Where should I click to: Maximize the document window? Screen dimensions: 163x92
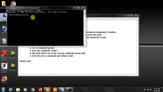[131, 15]
